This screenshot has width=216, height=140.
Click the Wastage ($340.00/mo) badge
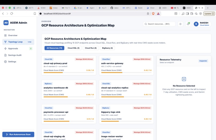(x=84, y=59)
